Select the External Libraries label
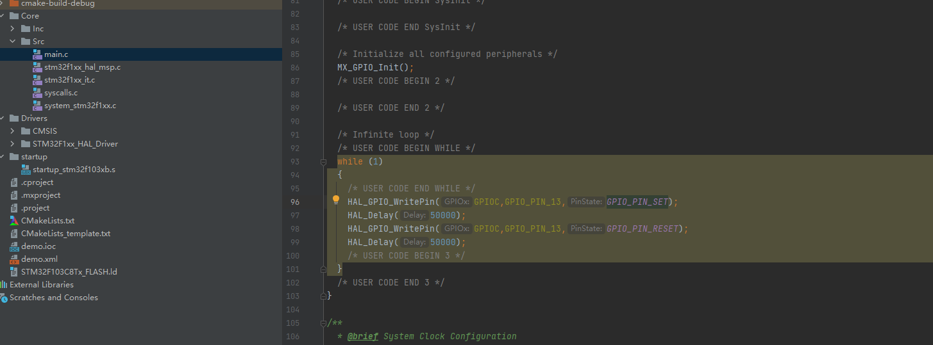Viewport: 933px width, 345px height. coord(42,285)
